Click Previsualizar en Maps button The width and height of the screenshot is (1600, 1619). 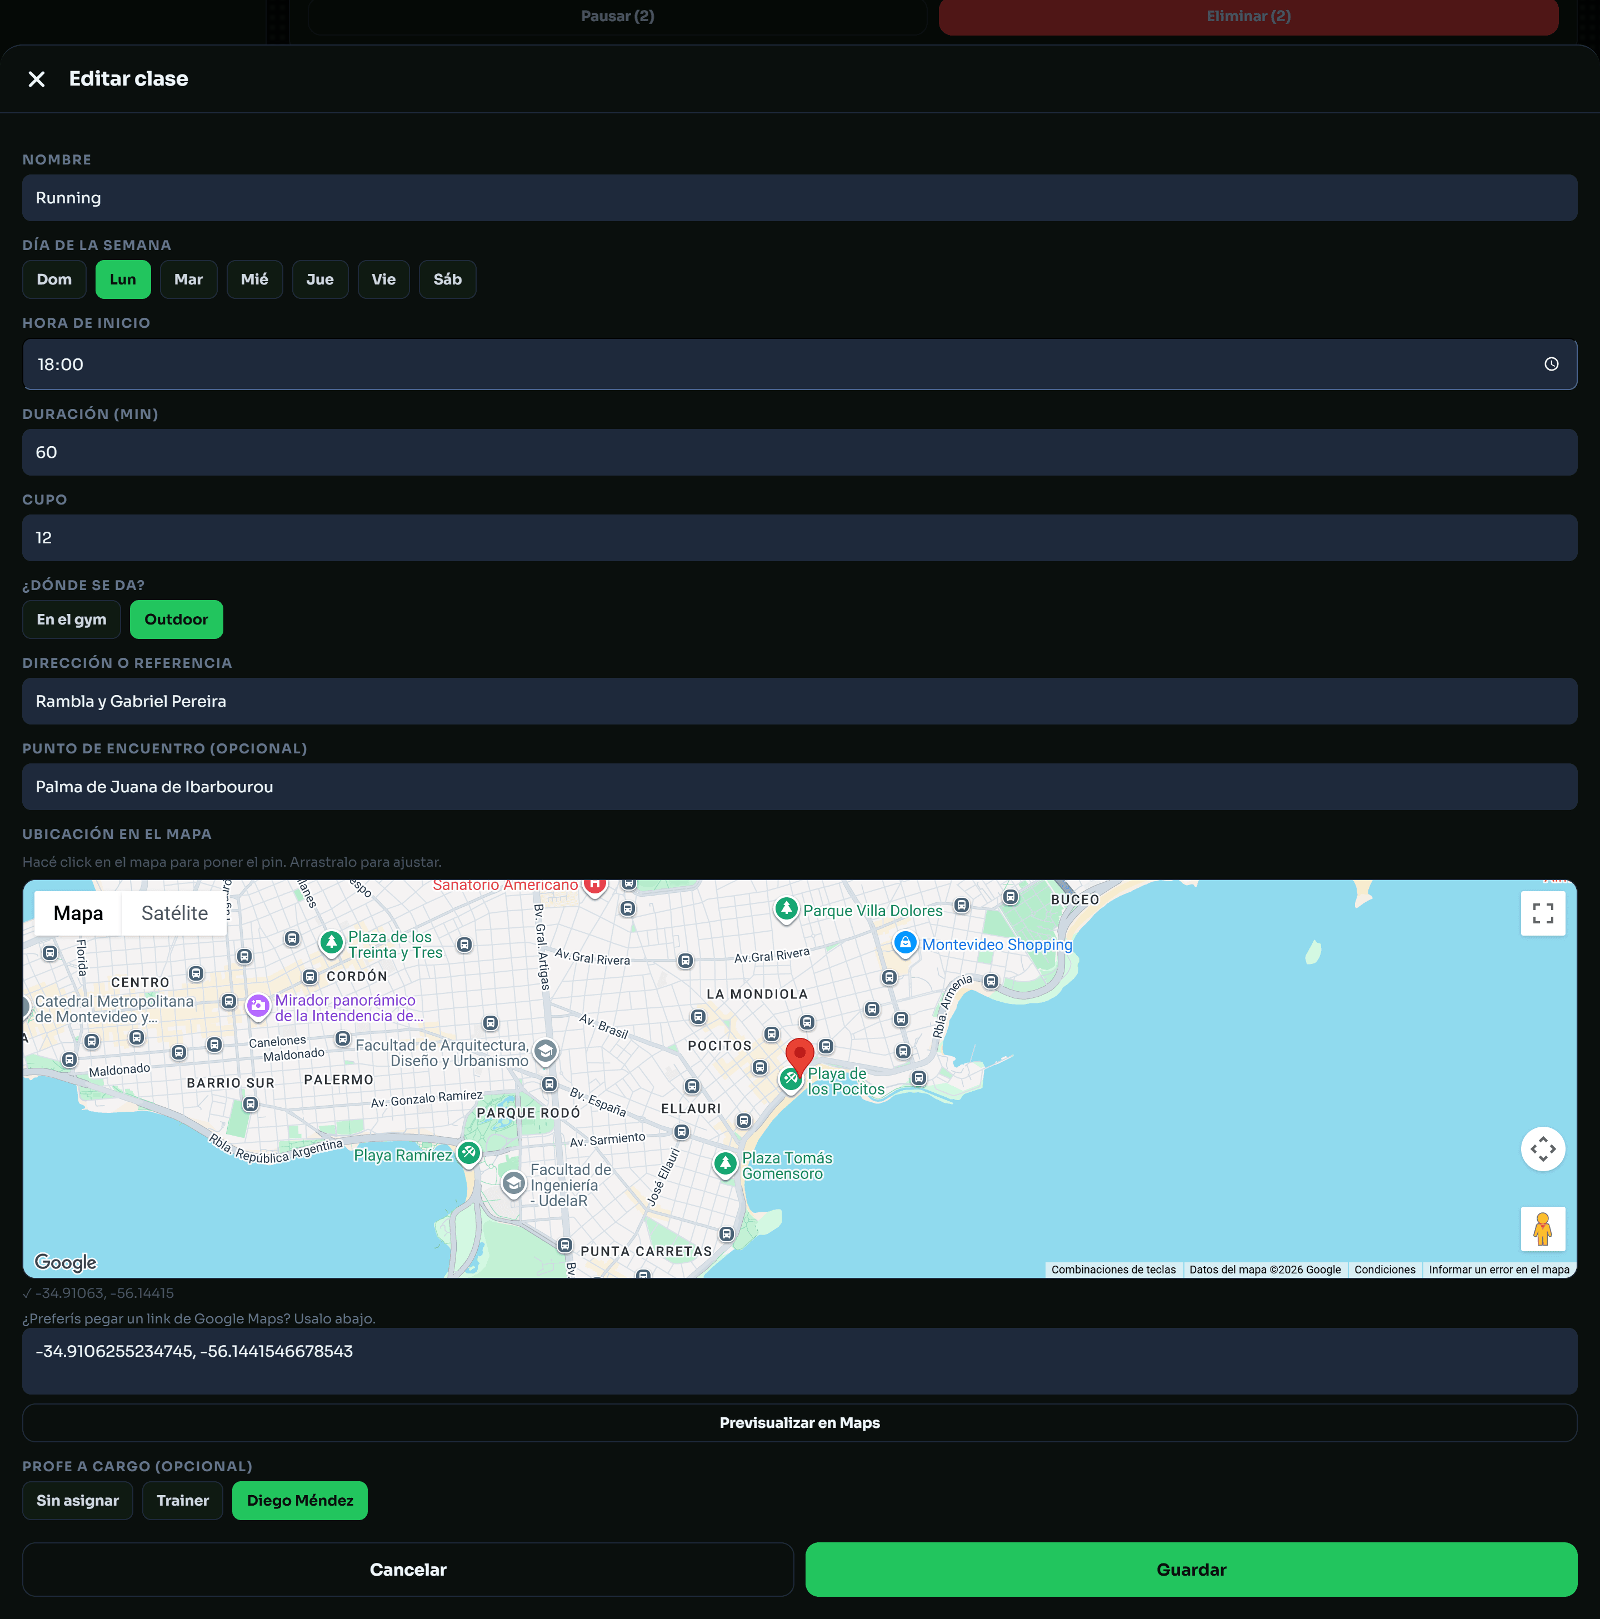[x=799, y=1422]
